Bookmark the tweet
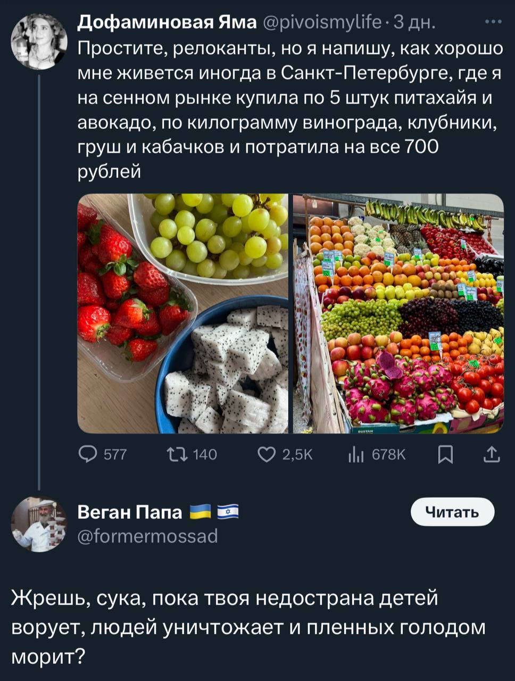 445,454
